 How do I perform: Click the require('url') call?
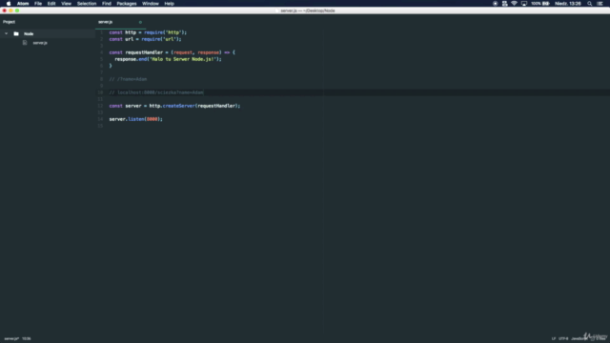click(161, 39)
